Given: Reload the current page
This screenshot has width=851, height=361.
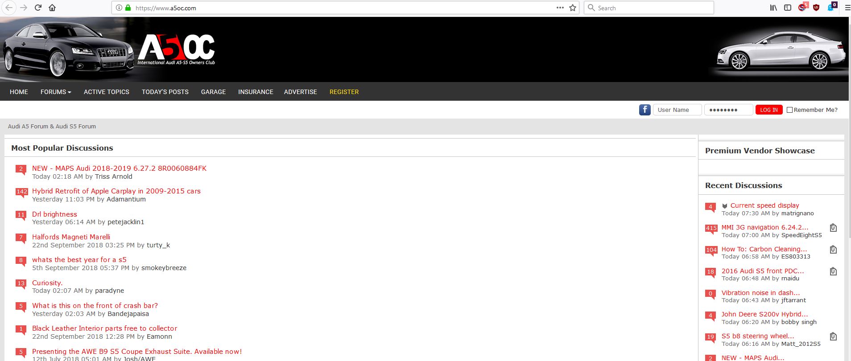Looking at the screenshot, I should (38, 8).
